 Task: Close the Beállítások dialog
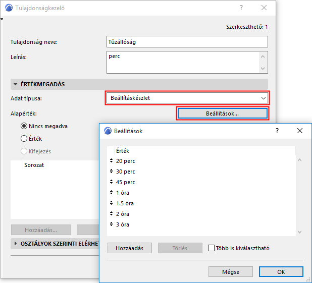coord(300,131)
